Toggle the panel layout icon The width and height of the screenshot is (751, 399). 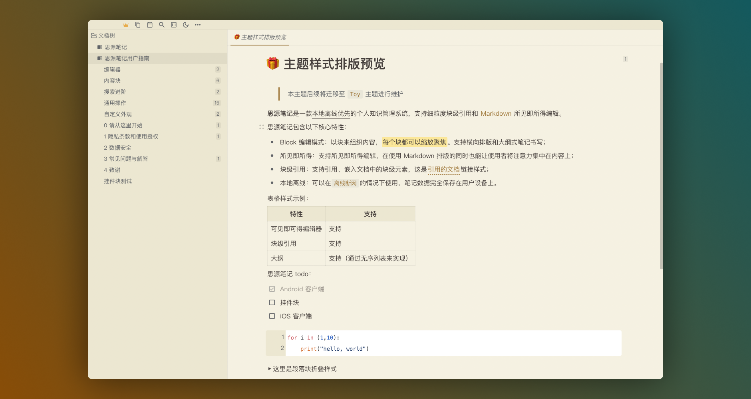(x=174, y=25)
